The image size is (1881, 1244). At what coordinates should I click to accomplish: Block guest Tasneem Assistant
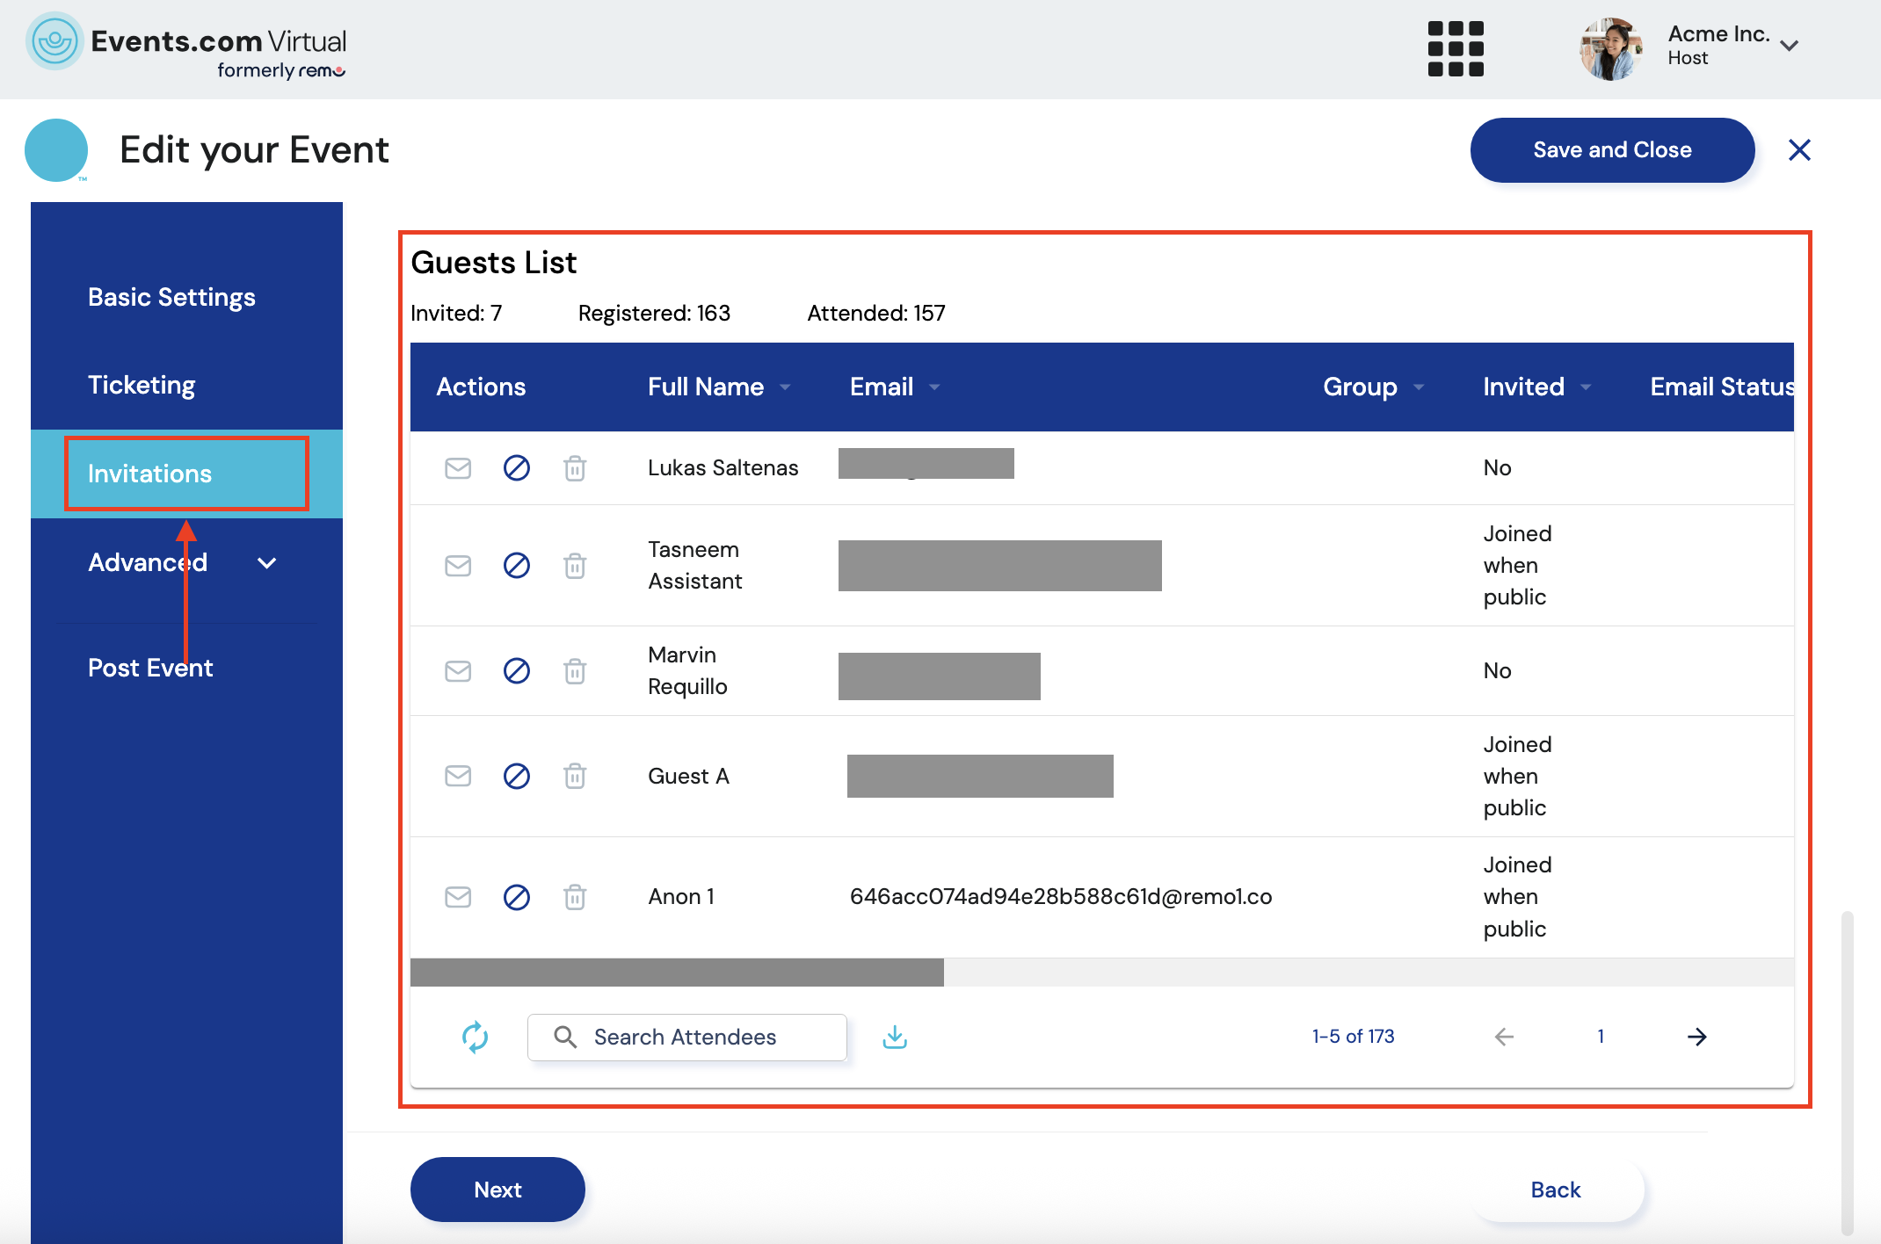[517, 565]
